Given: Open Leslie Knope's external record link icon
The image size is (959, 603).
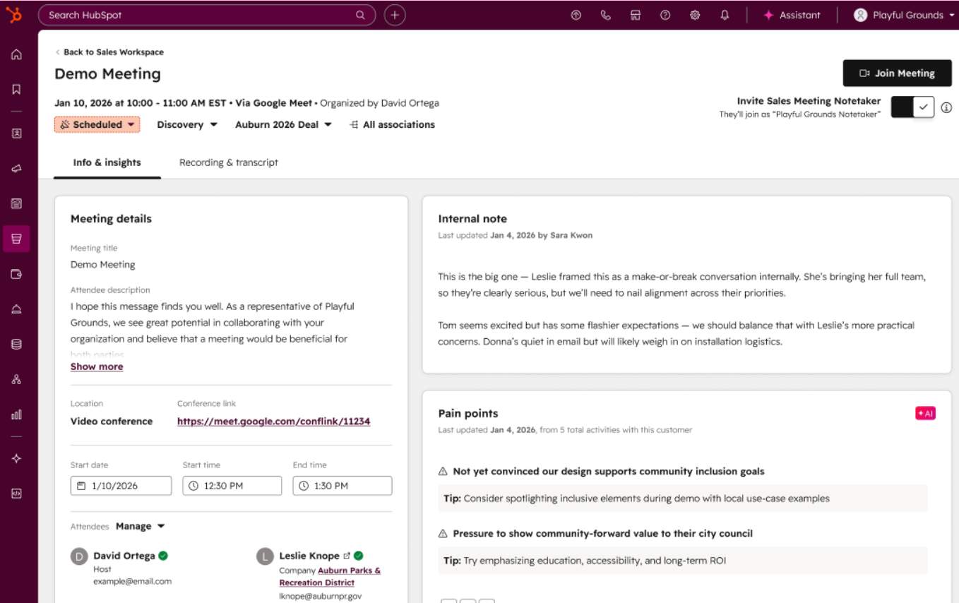Looking at the screenshot, I should 346,556.
